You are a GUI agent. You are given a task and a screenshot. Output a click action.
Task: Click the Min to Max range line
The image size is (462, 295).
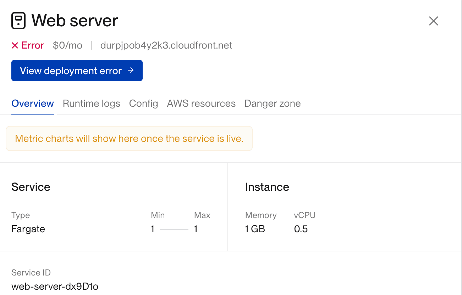click(174, 229)
